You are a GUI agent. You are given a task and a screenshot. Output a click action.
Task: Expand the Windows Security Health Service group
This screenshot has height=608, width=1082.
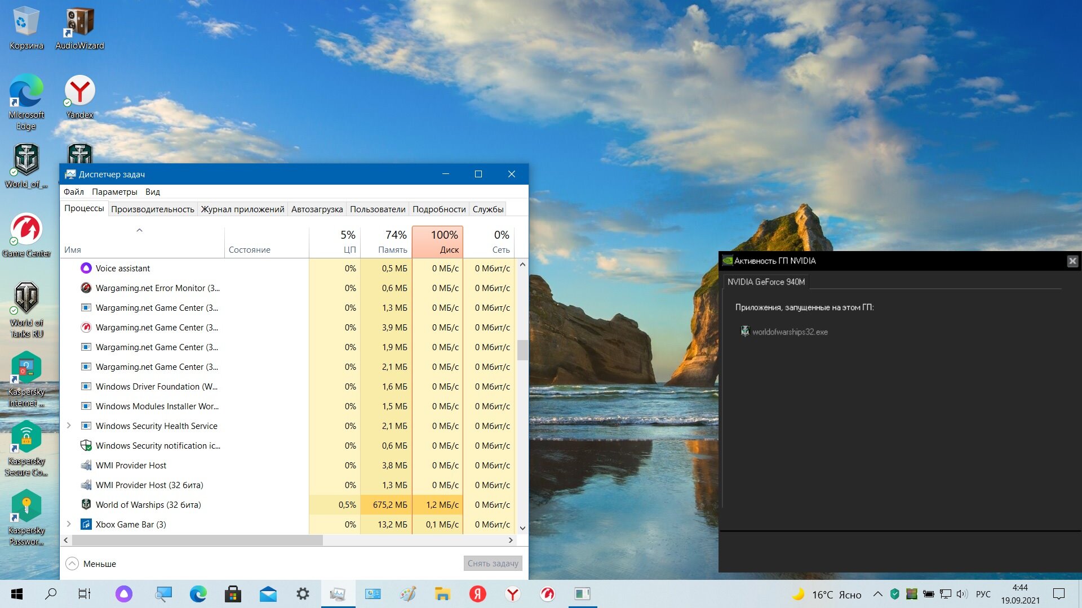(x=69, y=426)
